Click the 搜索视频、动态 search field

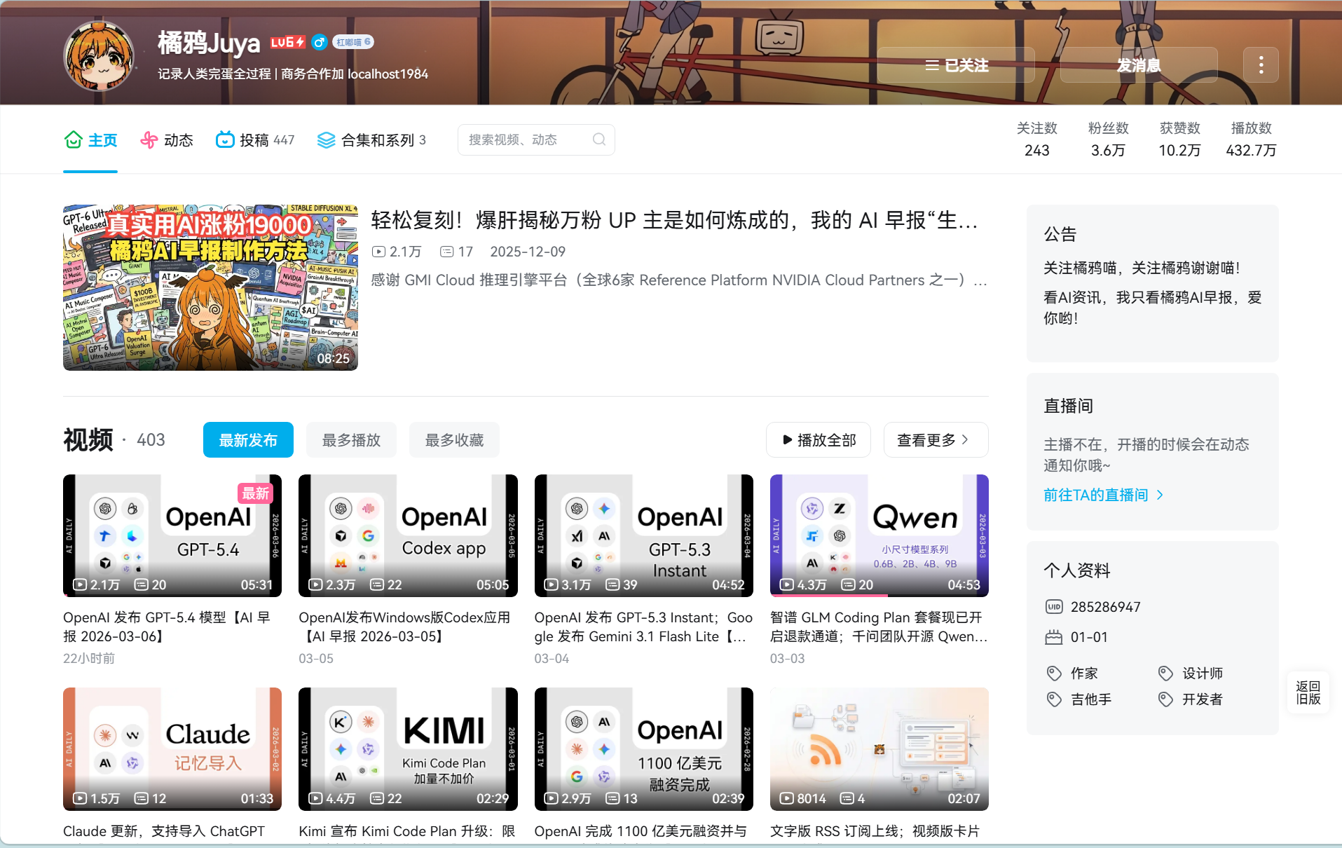536,139
